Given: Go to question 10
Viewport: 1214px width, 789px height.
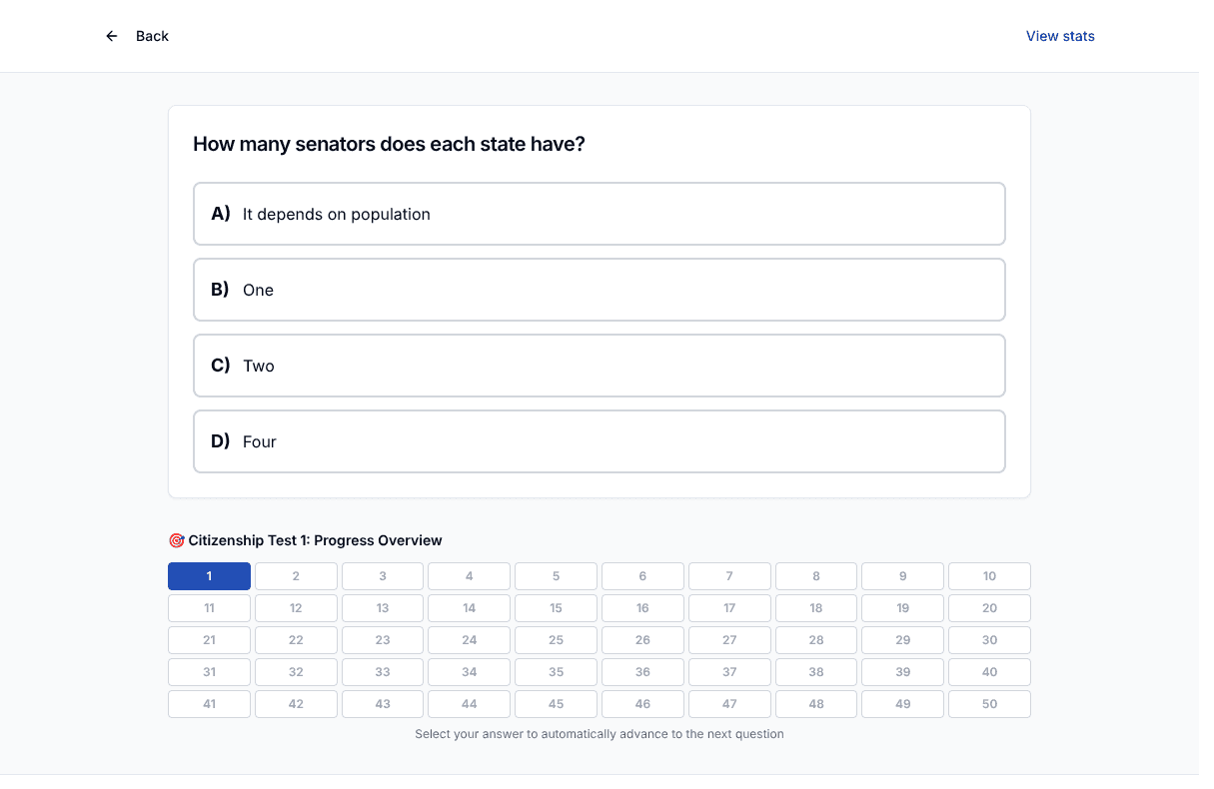Looking at the screenshot, I should coord(989,576).
